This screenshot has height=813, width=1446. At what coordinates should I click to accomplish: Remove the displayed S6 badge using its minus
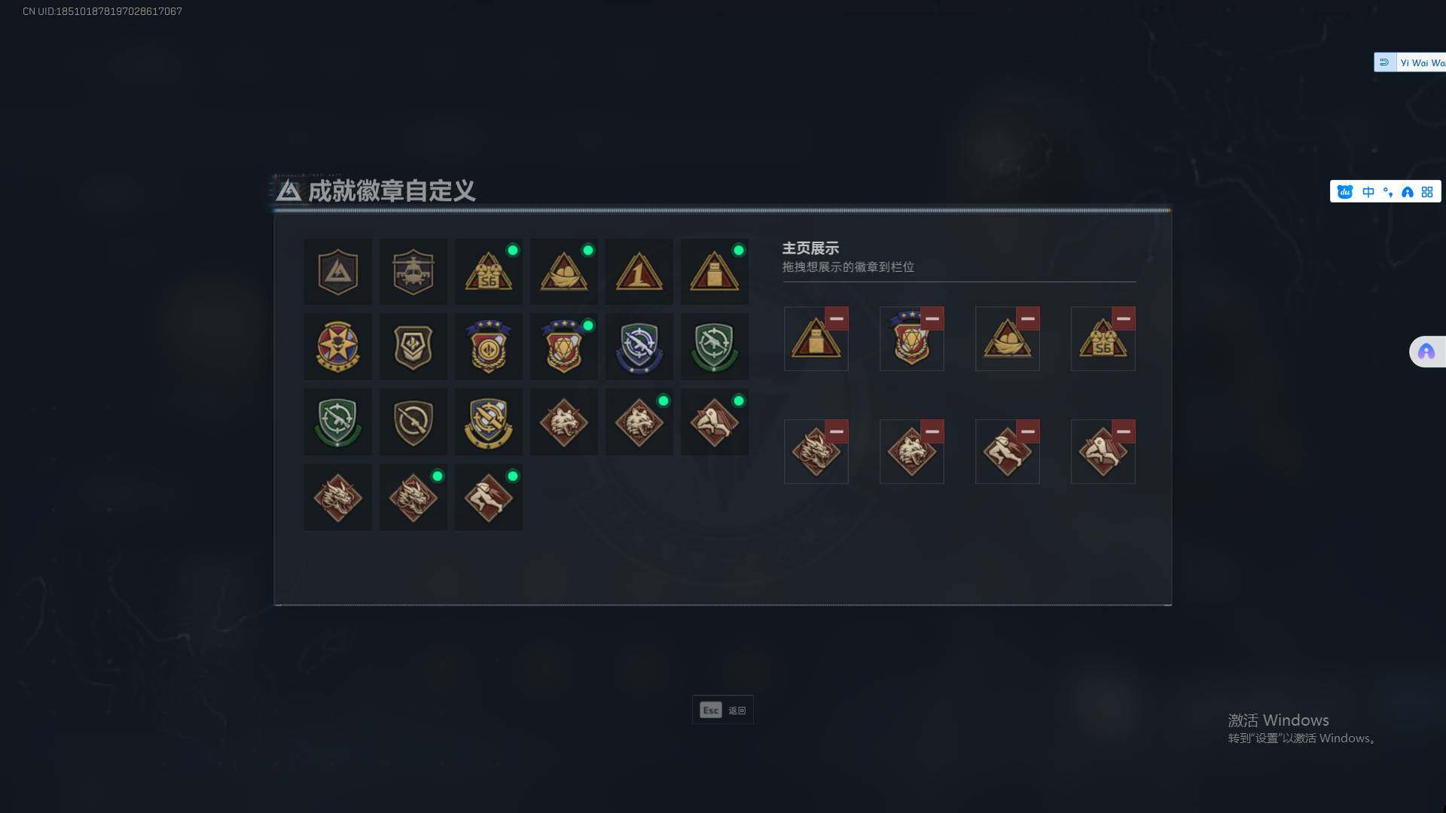(x=1123, y=318)
